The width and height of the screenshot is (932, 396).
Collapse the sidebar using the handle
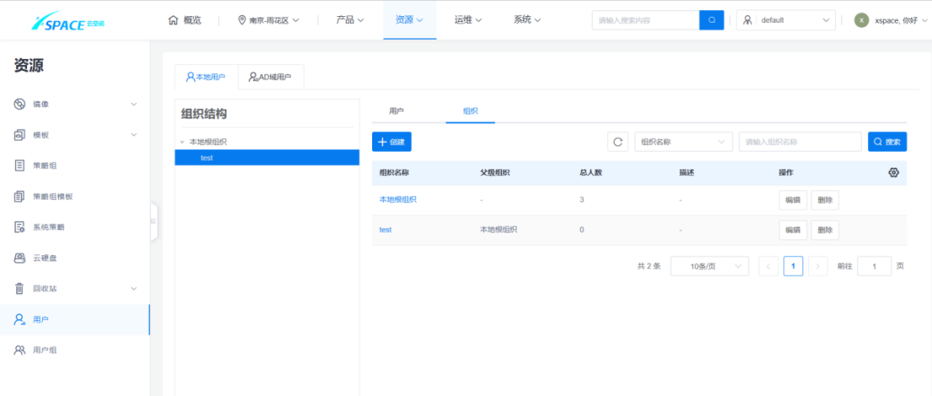[x=153, y=221]
